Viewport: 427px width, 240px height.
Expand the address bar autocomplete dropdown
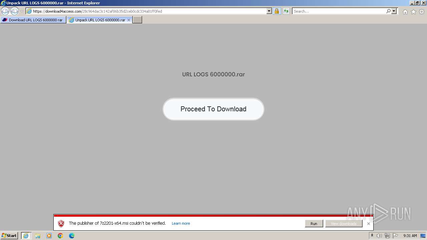(x=269, y=11)
